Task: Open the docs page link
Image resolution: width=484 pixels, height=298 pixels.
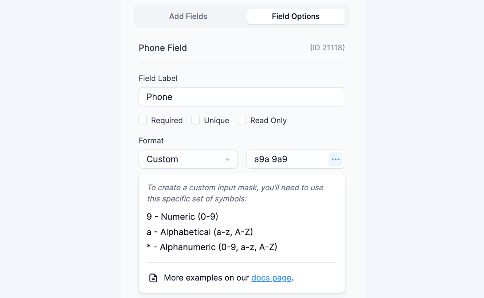Action: (271, 278)
